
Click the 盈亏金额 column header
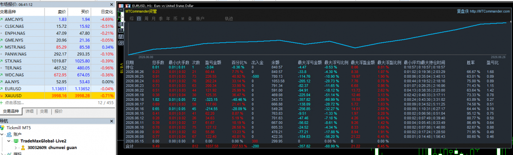click(213, 63)
